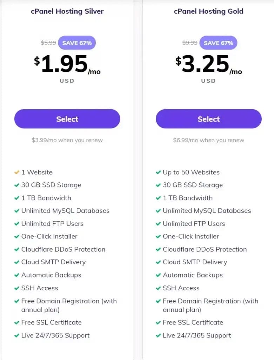The image size is (274, 360).
Task: Click the checkmark beside Live 24/7/365 Support on Silver
Action: [x=17, y=335]
